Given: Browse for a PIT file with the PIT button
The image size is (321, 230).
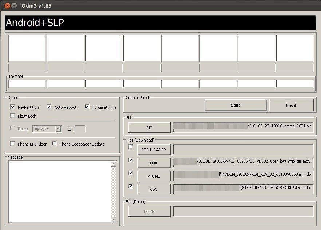Looking at the screenshot, I should click(149, 128).
